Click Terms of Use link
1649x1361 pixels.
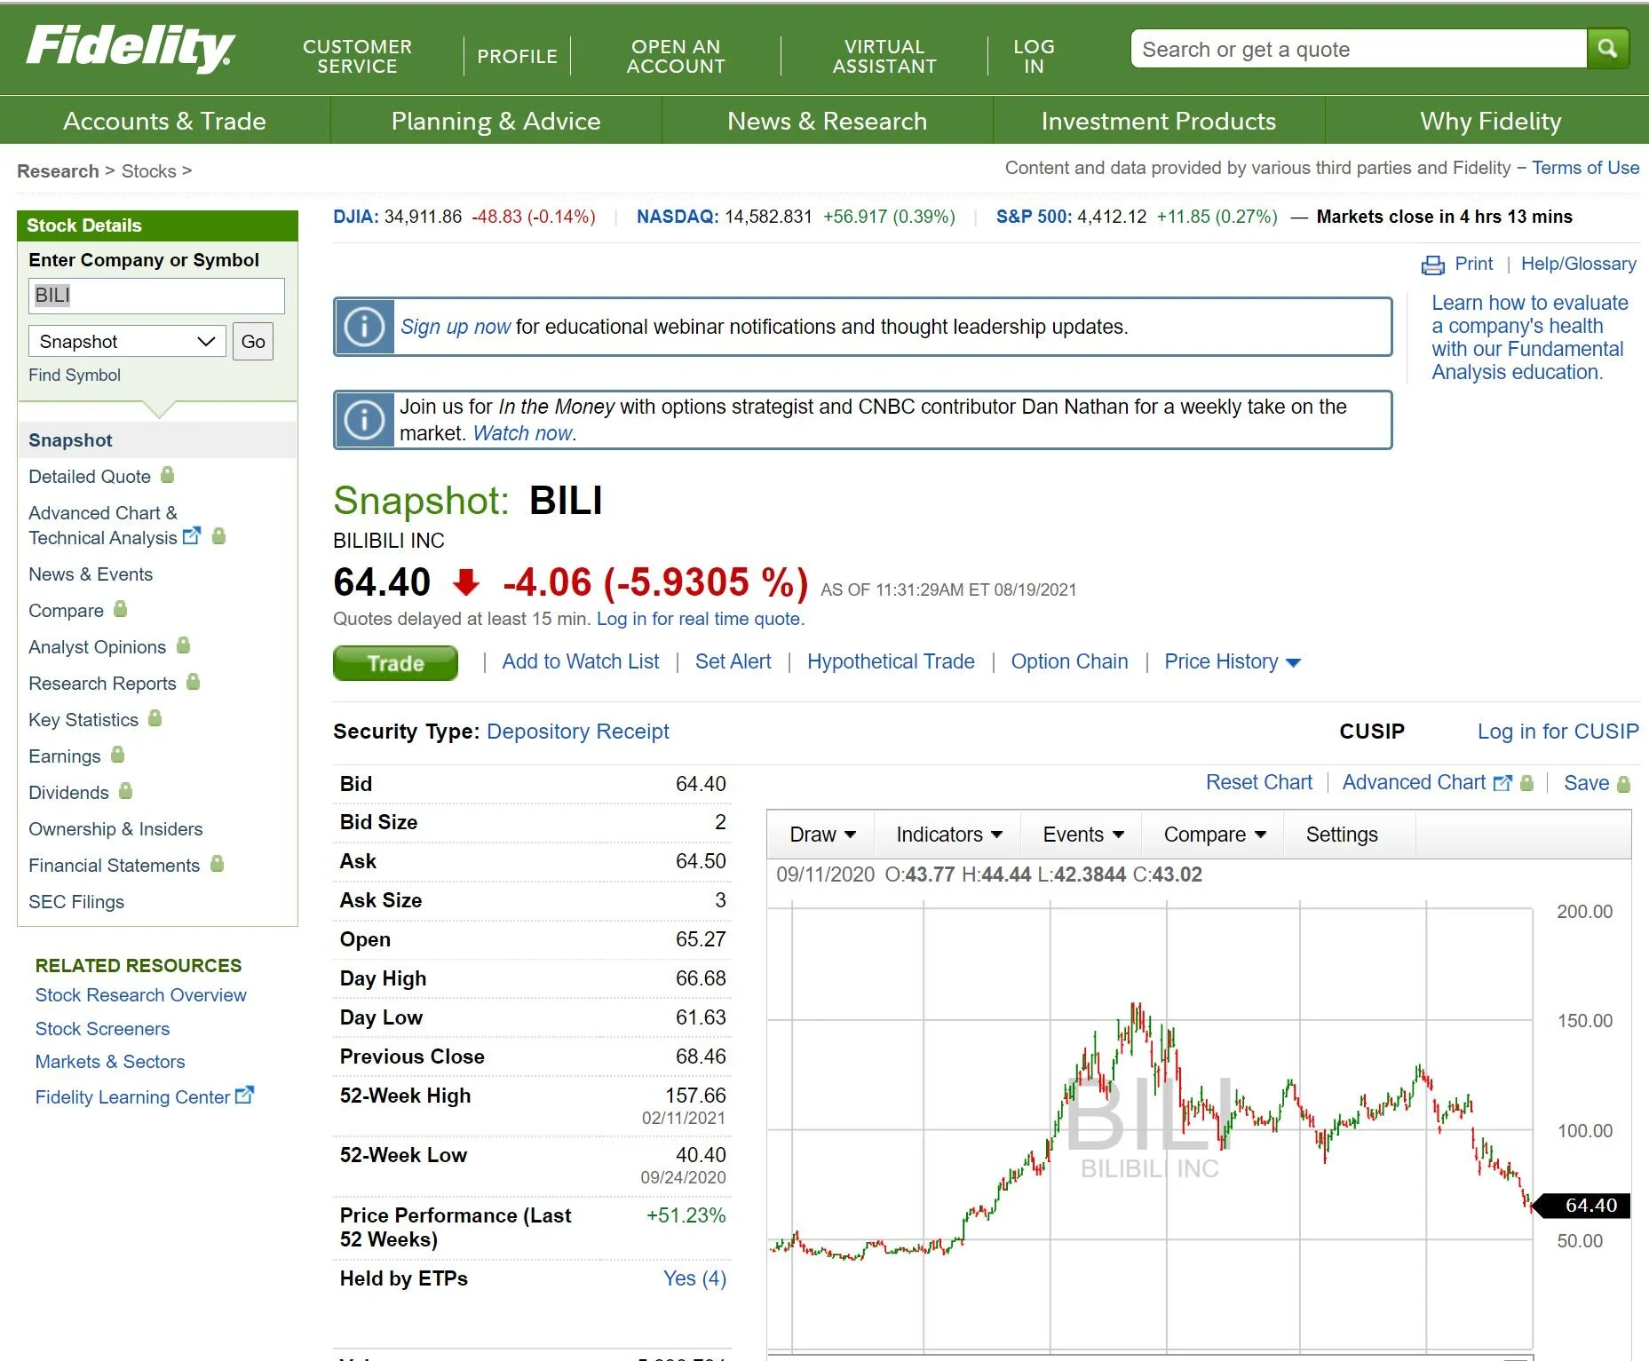click(x=1585, y=168)
